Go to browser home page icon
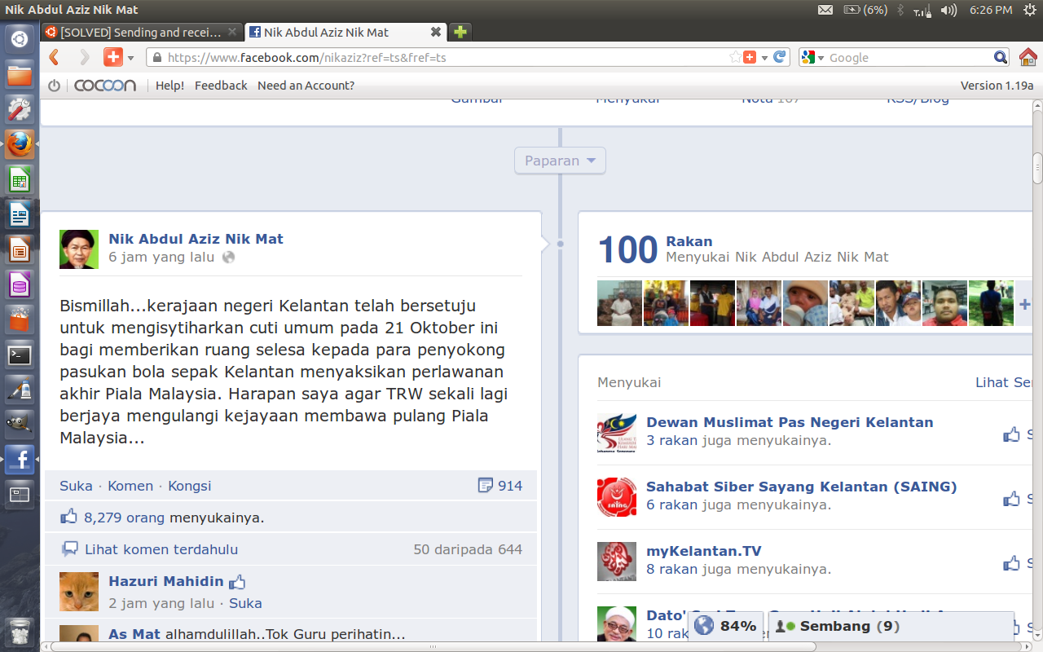The width and height of the screenshot is (1043, 652). 1028,57
